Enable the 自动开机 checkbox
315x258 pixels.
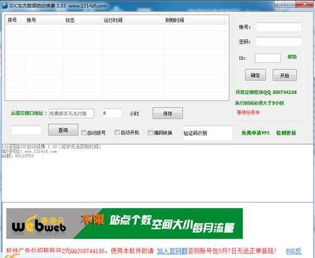tap(117, 132)
